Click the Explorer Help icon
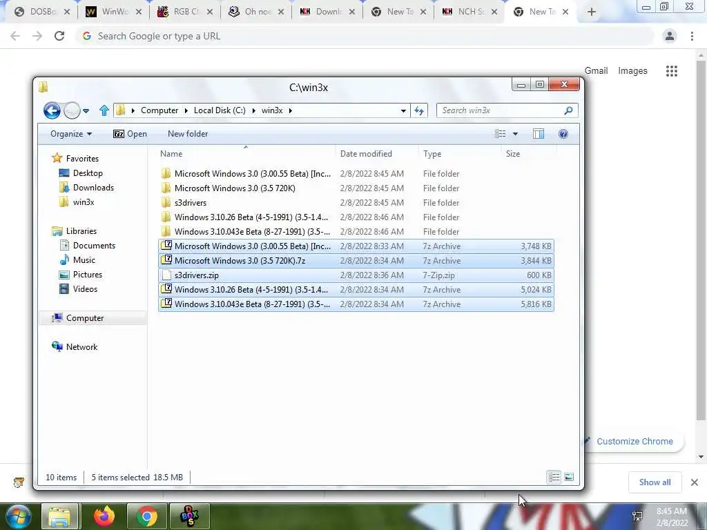The image size is (707, 530). [x=563, y=134]
